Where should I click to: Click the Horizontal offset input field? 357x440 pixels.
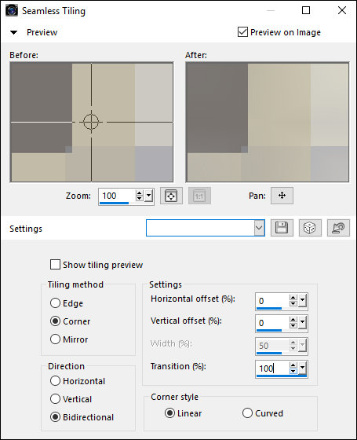click(x=271, y=301)
